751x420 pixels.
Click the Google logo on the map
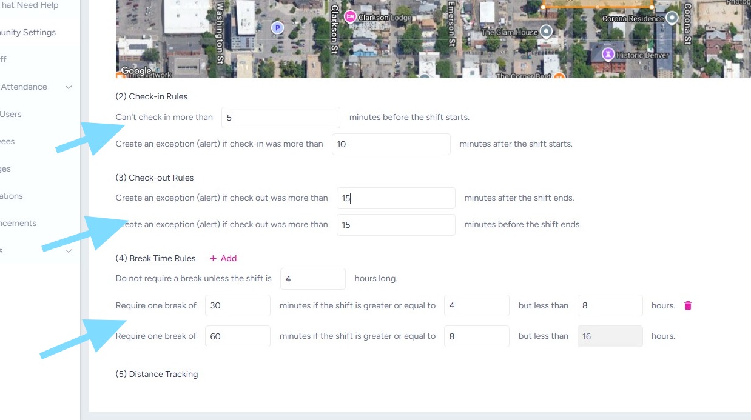coord(136,71)
